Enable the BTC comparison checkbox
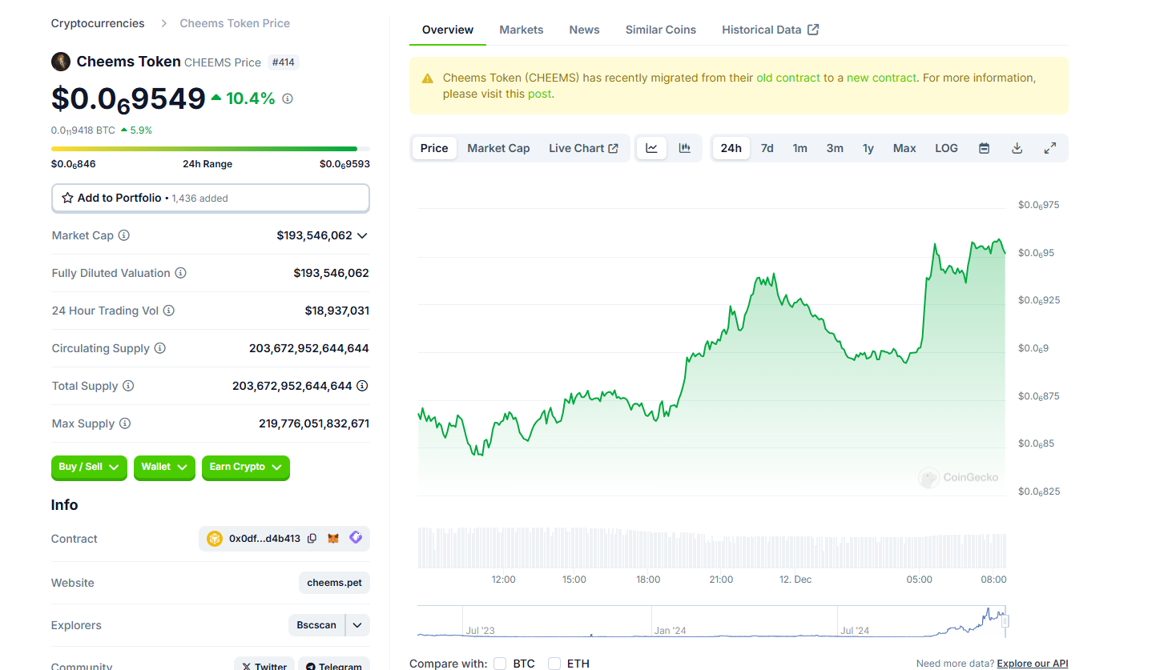The height and width of the screenshot is (670, 1168). [x=500, y=664]
